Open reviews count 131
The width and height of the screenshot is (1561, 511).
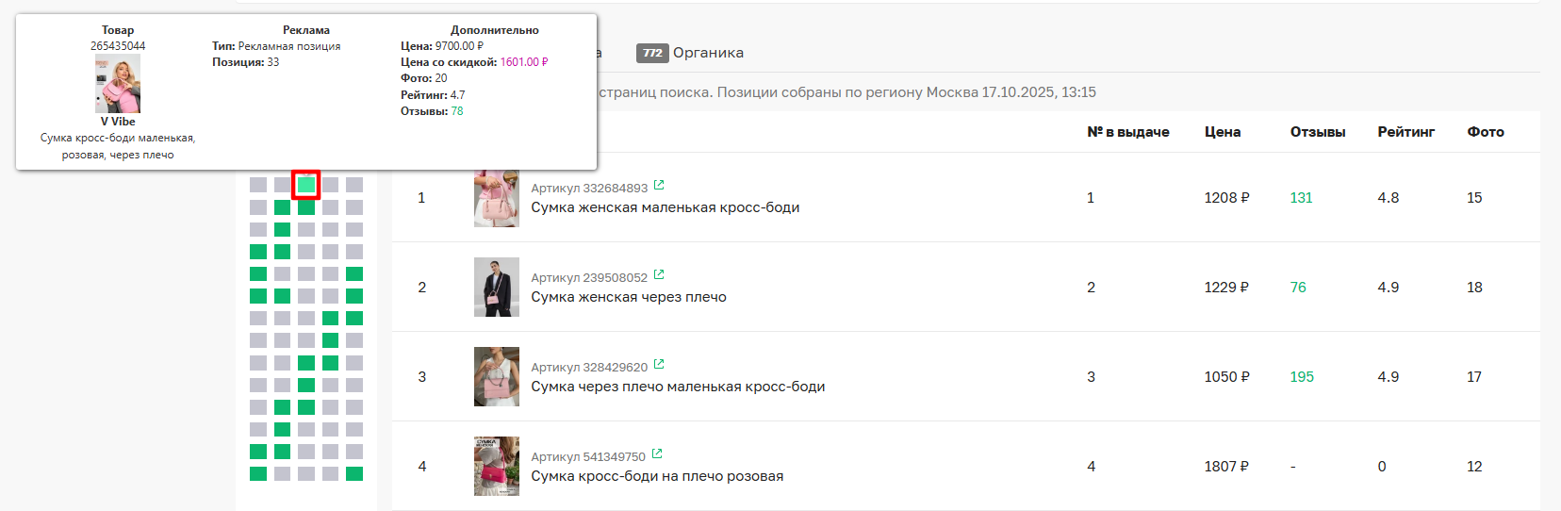pyautogui.click(x=1301, y=198)
